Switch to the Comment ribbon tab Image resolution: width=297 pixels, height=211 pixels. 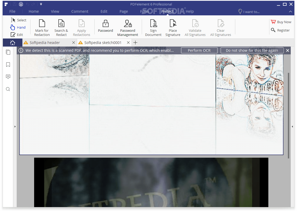80,11
